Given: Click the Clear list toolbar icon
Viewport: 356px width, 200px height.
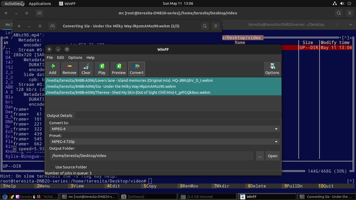Looking at the screenshot, I should tap(86, 69).
